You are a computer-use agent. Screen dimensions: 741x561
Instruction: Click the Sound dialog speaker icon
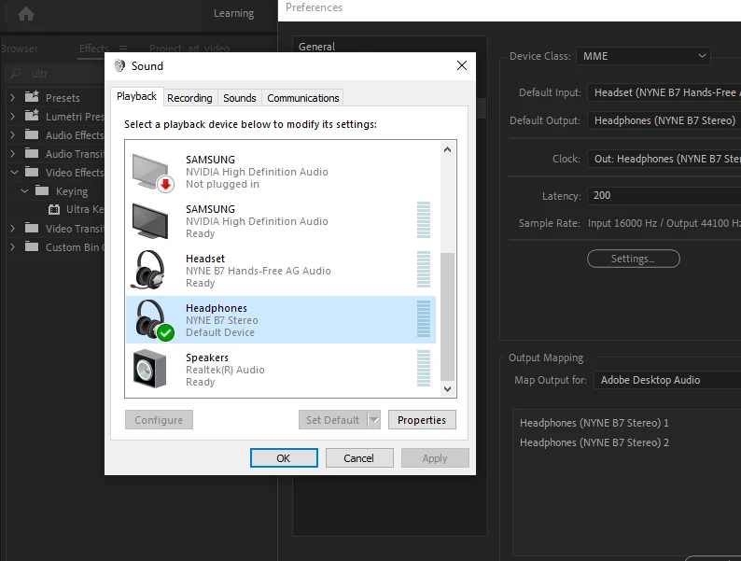coord(119,65)
